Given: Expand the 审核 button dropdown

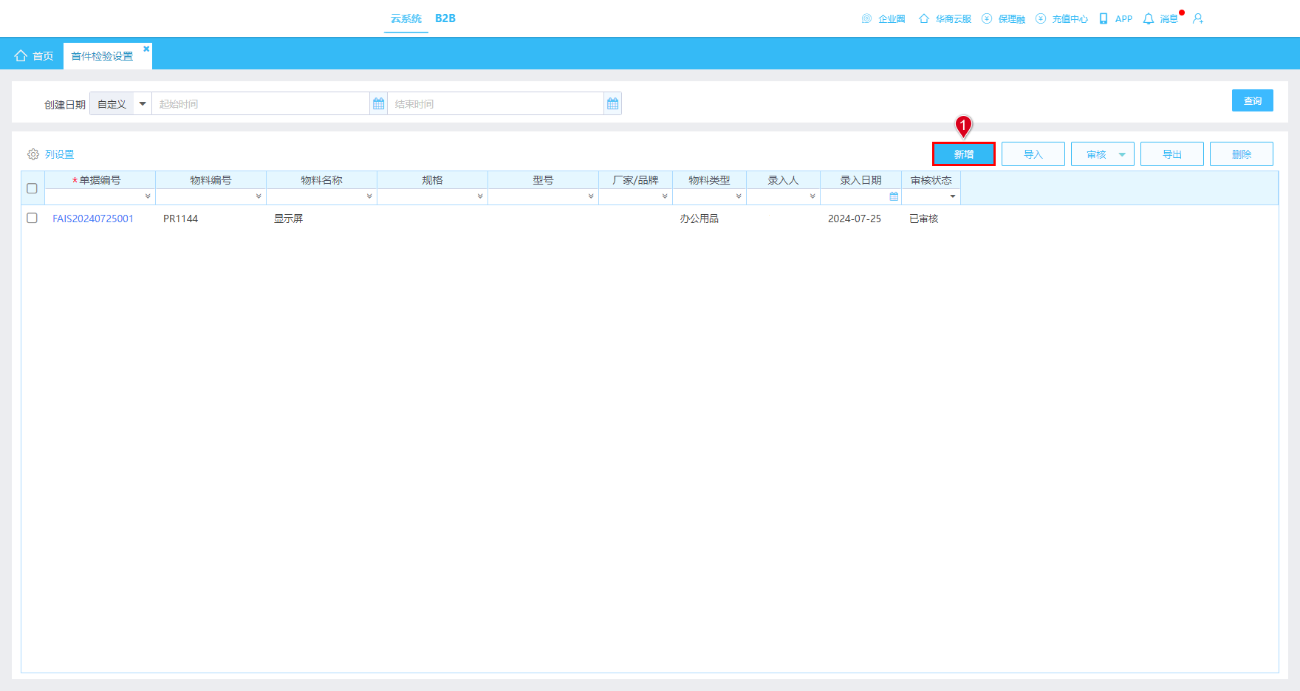Looking at the screenshot, I should pyautogui.click(x=1122, y=154).
